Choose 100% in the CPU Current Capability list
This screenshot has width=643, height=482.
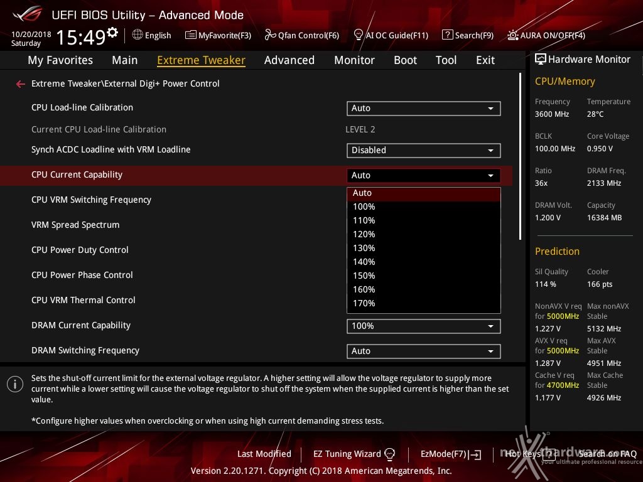tap(424, 206)
